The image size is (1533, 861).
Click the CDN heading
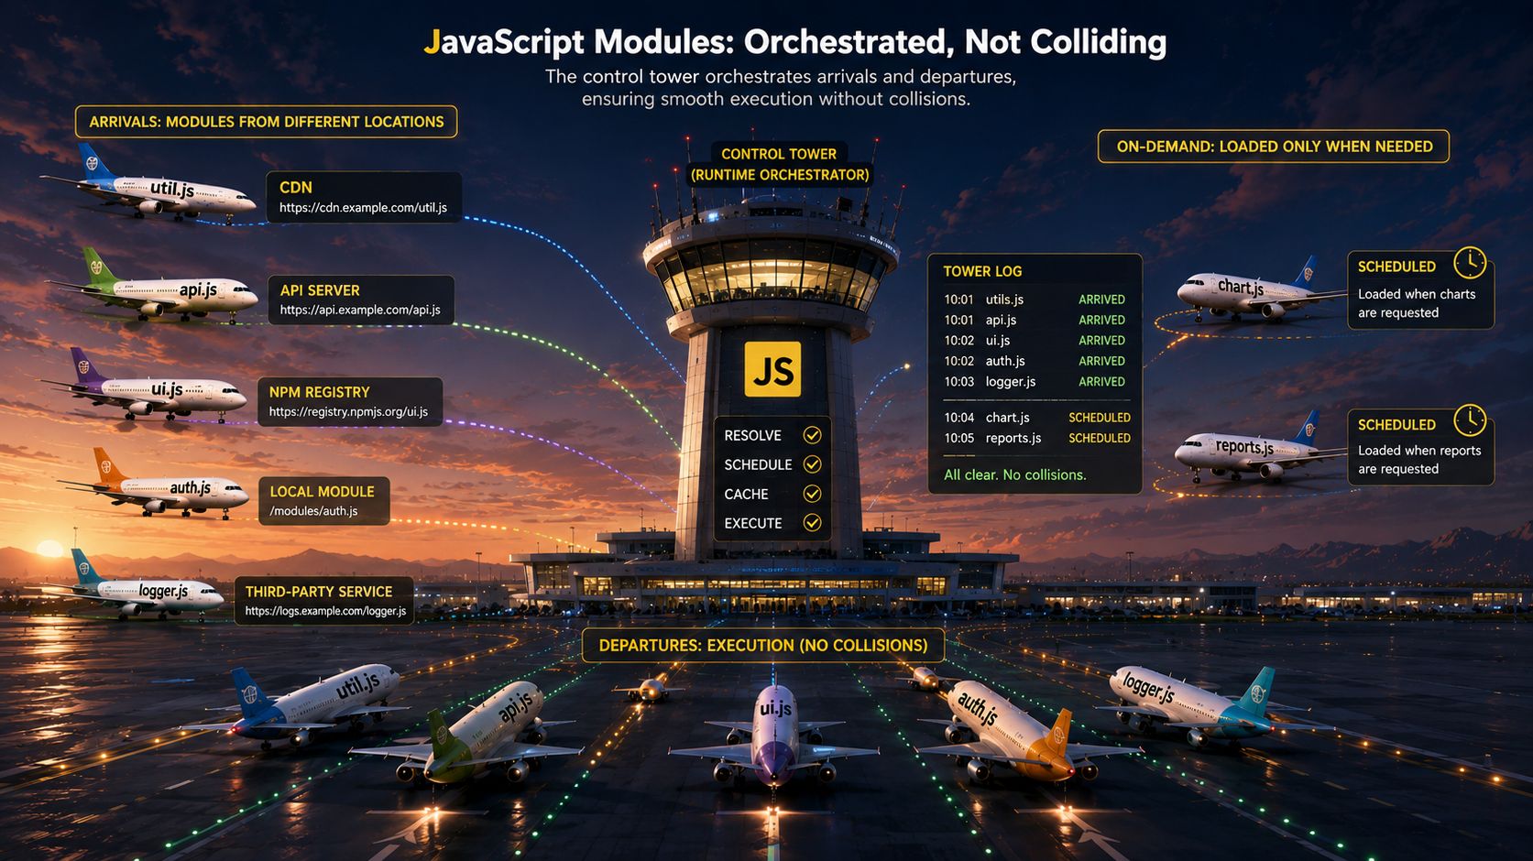click(296, 187)
